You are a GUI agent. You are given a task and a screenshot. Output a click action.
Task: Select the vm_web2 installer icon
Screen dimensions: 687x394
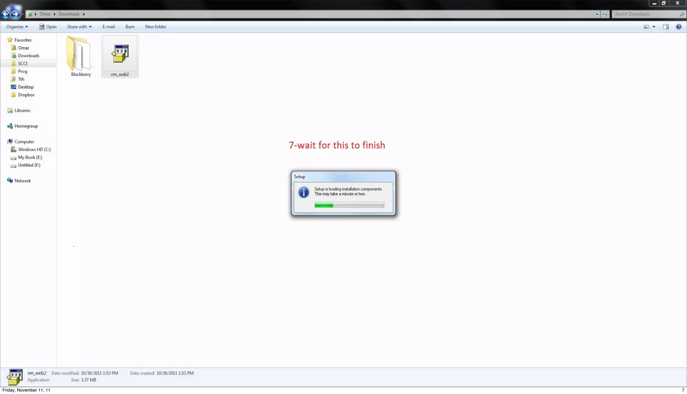pyautogui.click(x=120, y=54)
